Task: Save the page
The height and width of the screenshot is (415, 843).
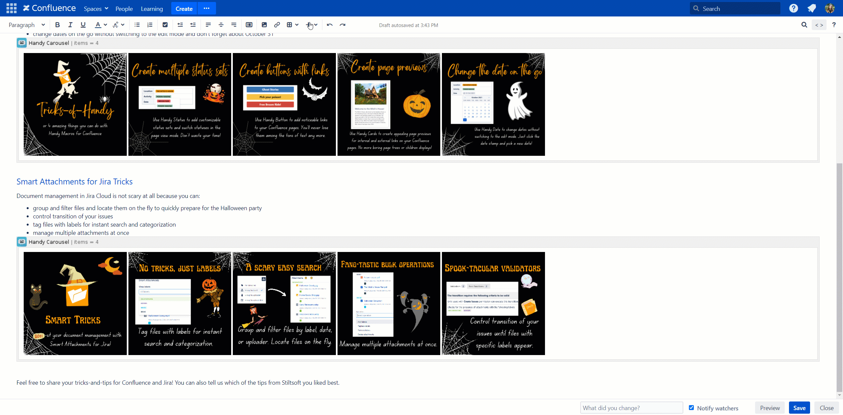Action: click(799, 408)
